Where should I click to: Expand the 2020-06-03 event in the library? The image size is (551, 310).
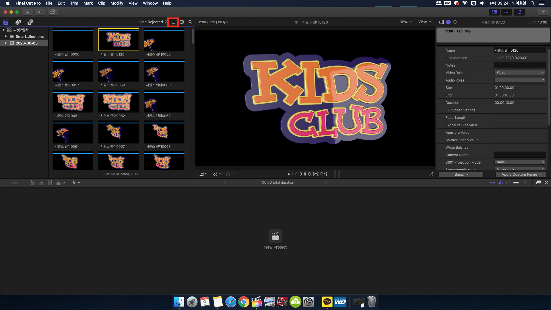6,43
